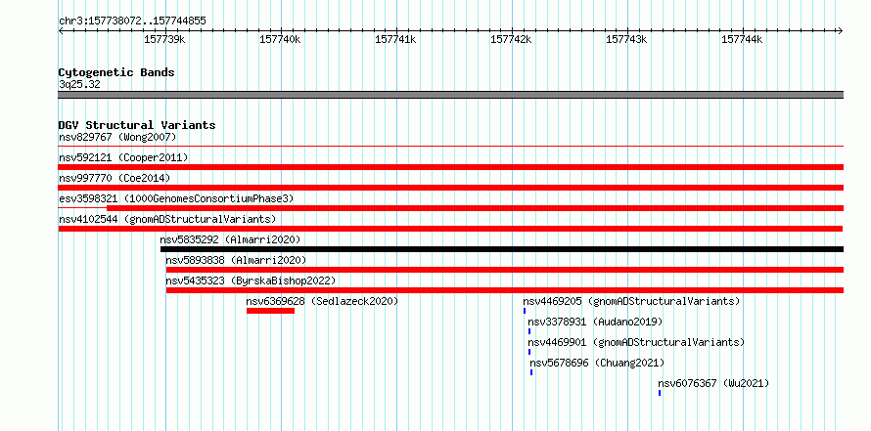871x431 pixels.
Task: Click the 157741k ruler position
Action: 395,39
